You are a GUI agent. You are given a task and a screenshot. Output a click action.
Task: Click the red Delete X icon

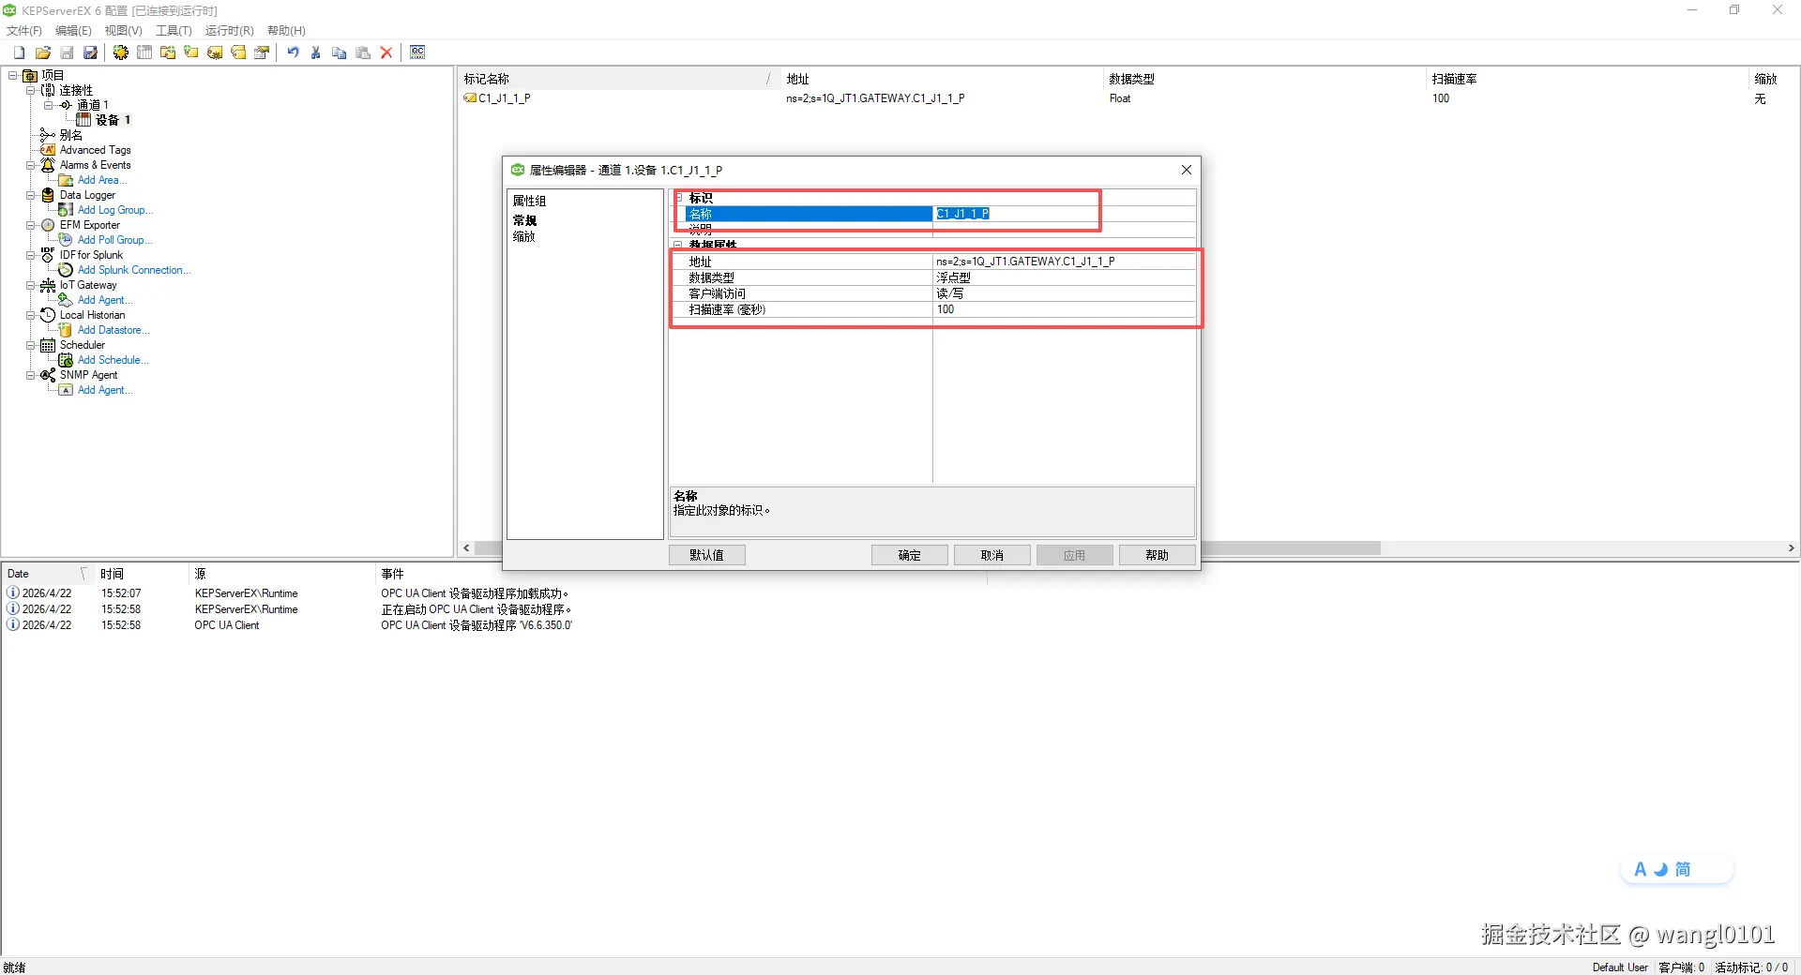pos(386,52)
